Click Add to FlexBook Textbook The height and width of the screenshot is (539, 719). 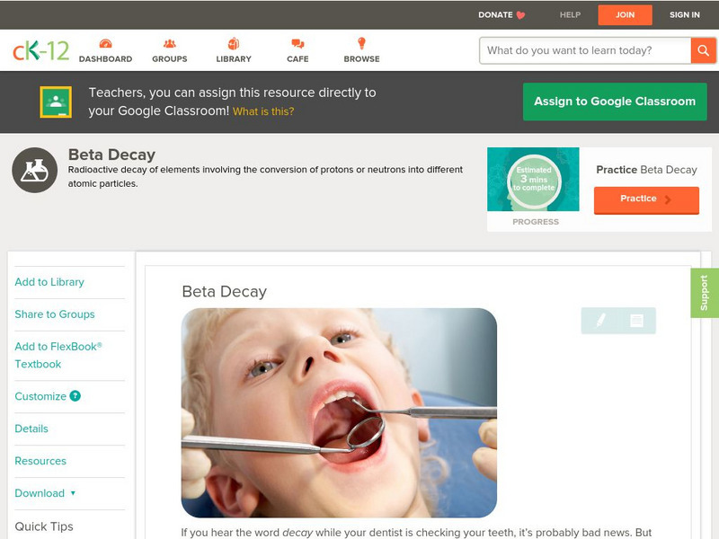coord(58,355)
